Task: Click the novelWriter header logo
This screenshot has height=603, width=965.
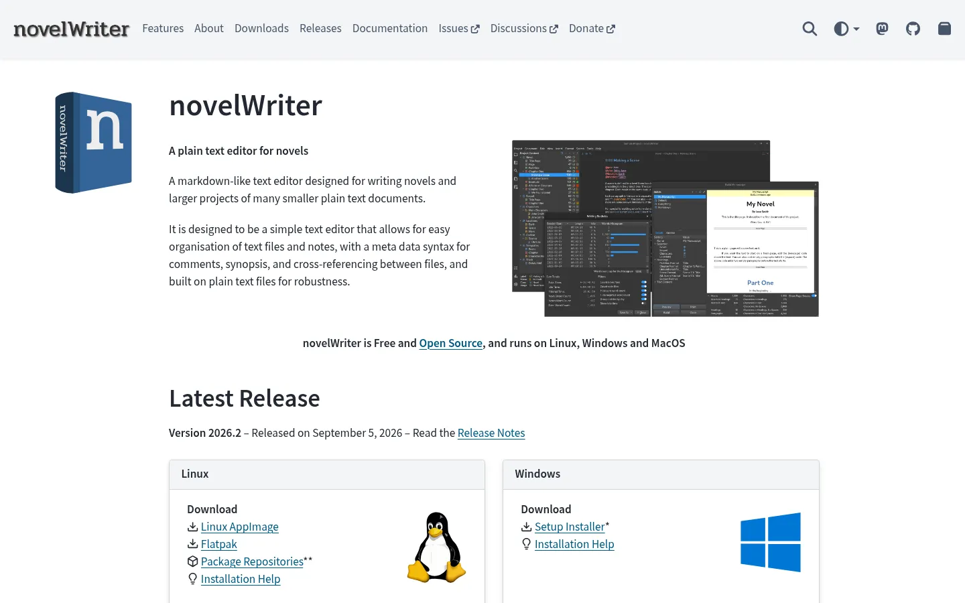Action: click(x=71, y=29)
